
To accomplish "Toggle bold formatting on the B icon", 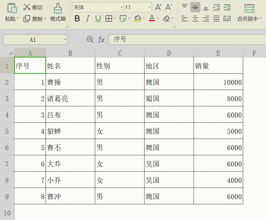I will click(x=77, y=18).
